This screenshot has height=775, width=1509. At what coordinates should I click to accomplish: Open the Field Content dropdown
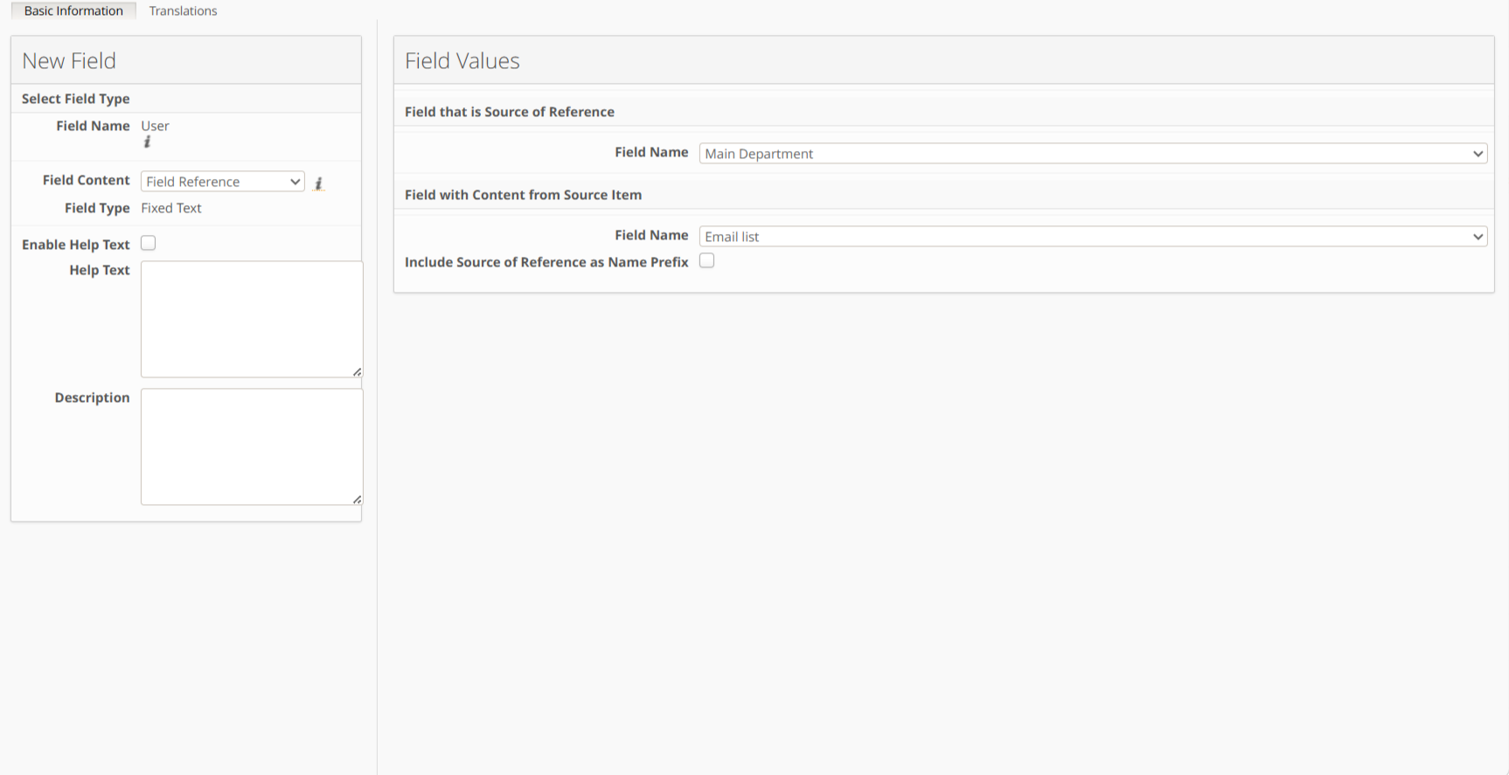tap(223, 181)
